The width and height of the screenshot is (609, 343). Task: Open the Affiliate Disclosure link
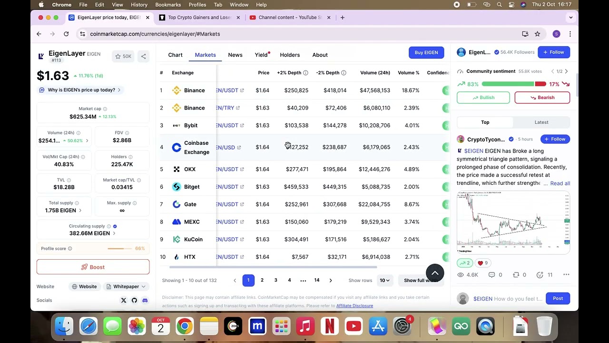(354, 306)
